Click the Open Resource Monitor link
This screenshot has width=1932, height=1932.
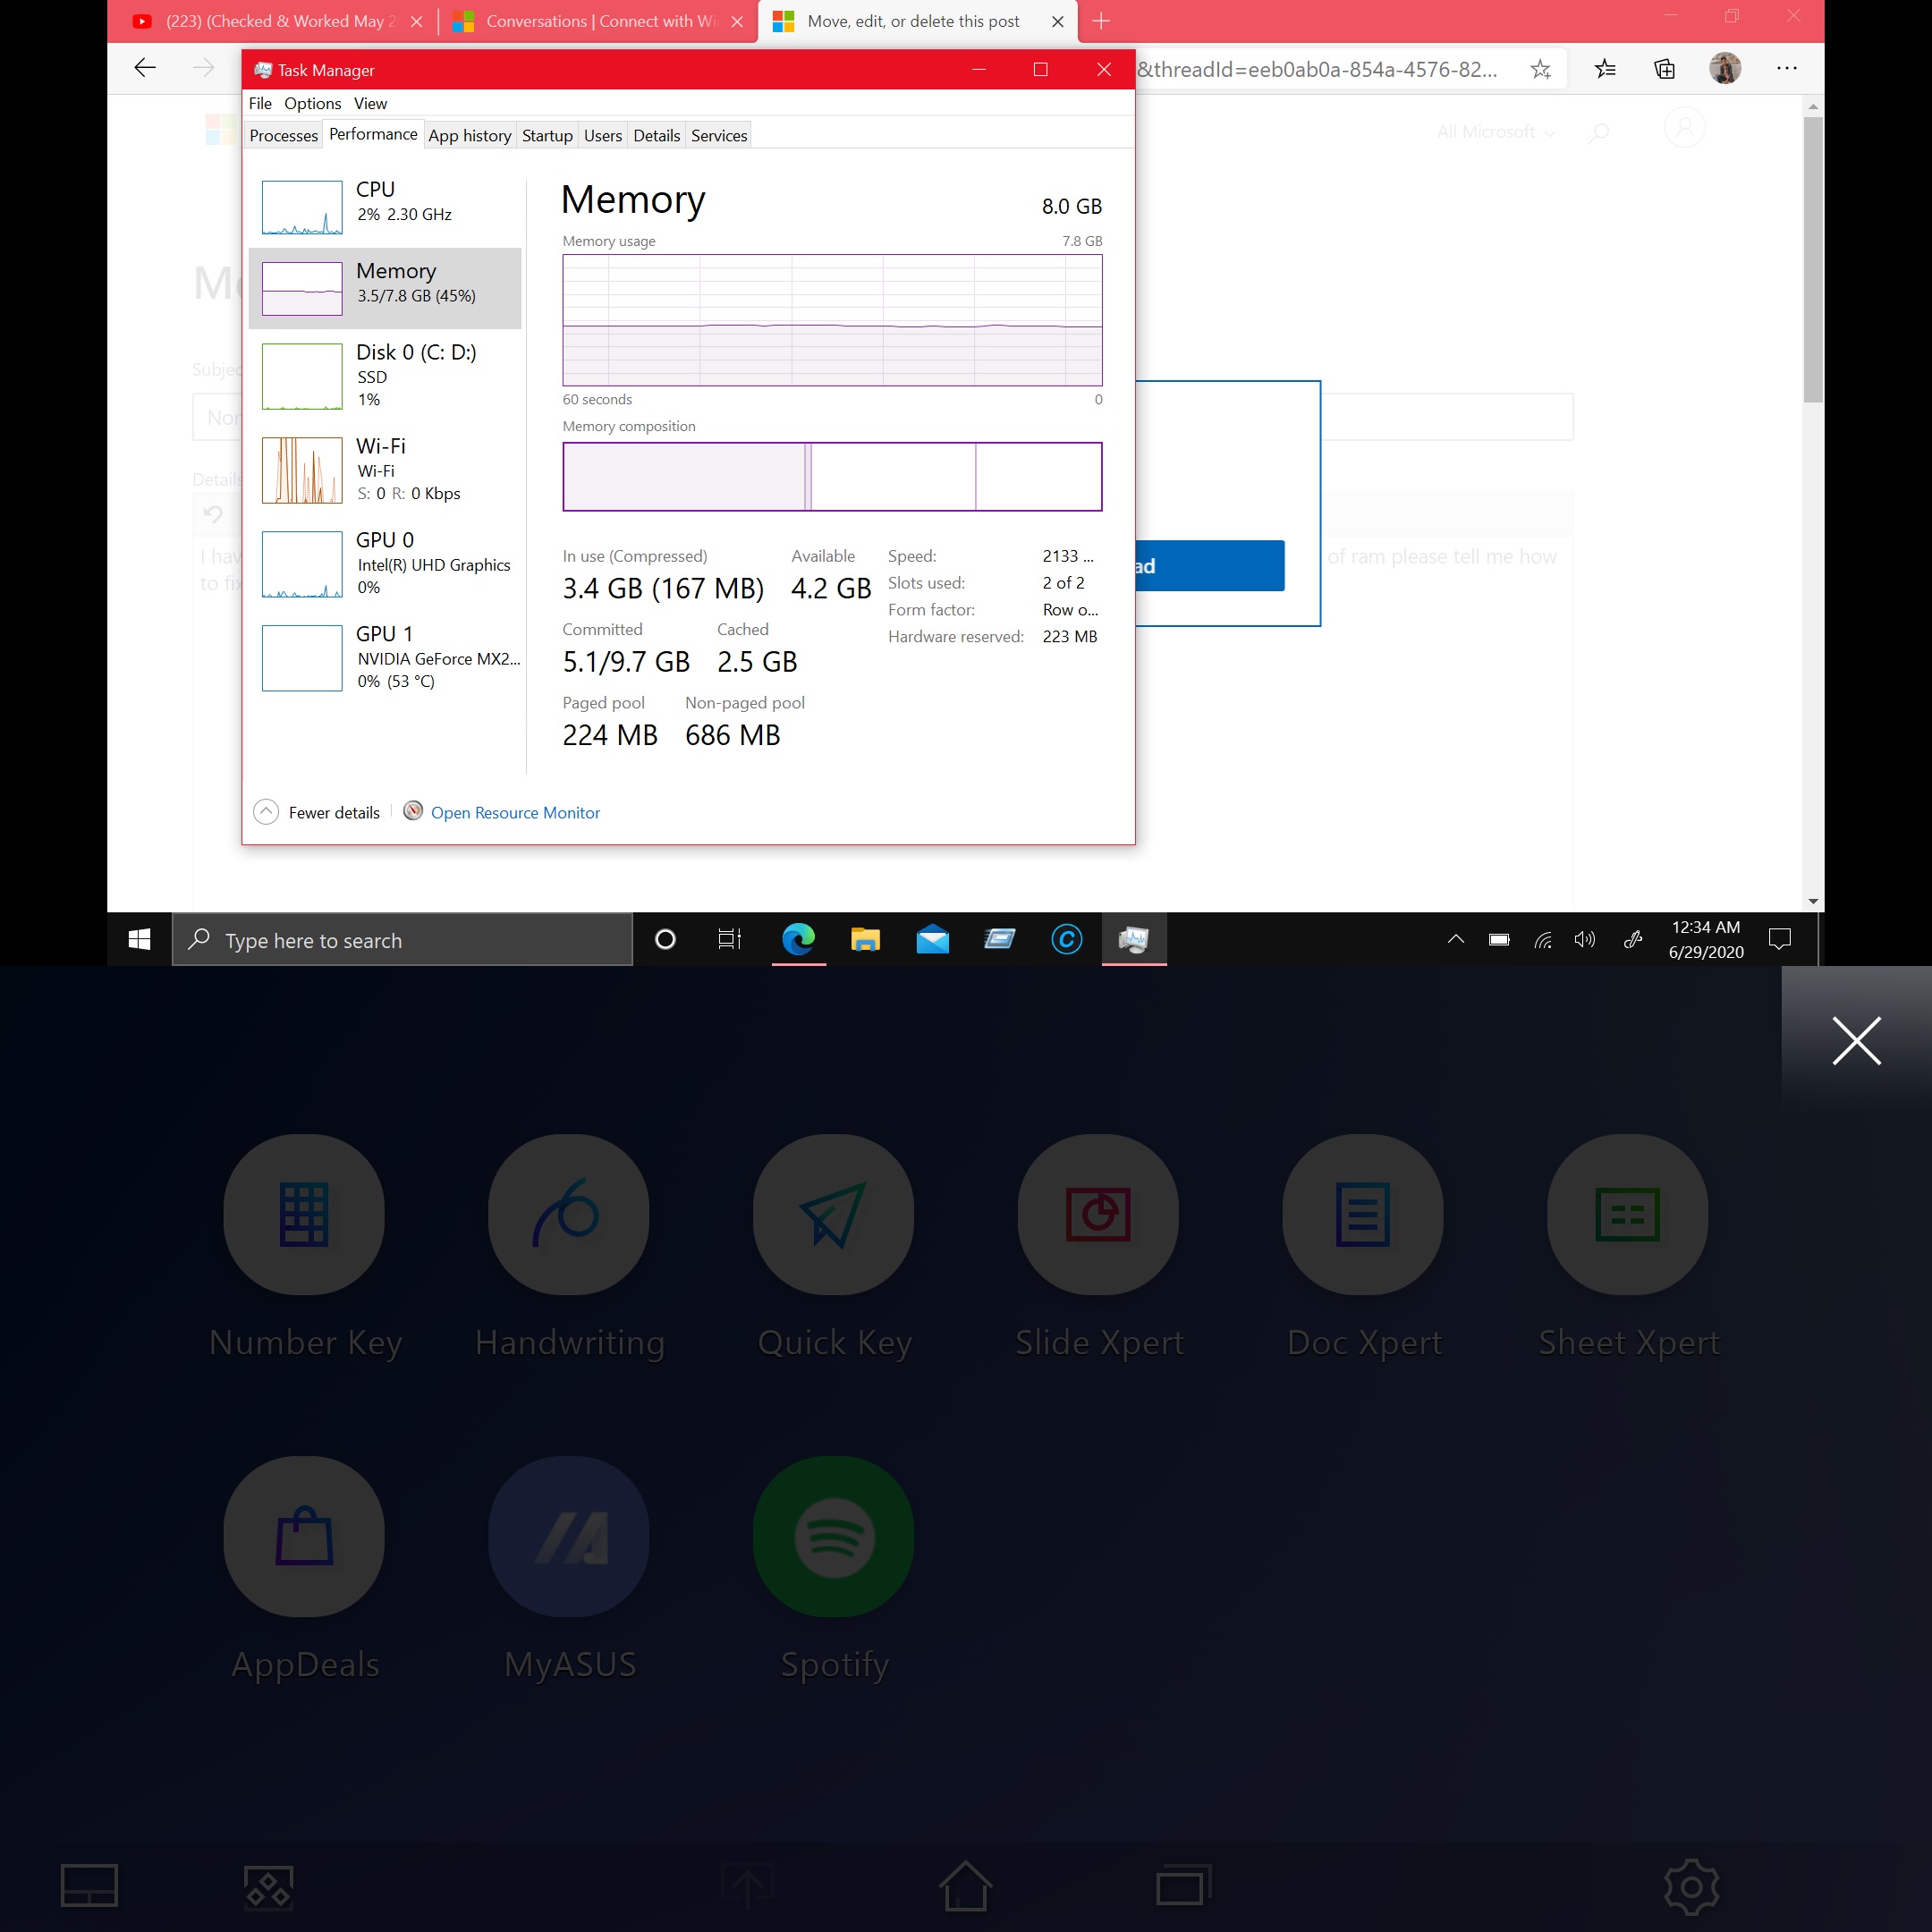[515, 812]
